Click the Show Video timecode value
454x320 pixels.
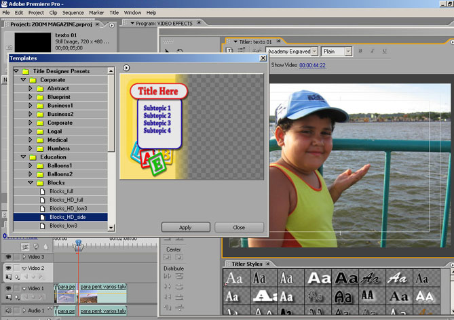[312, 65]
